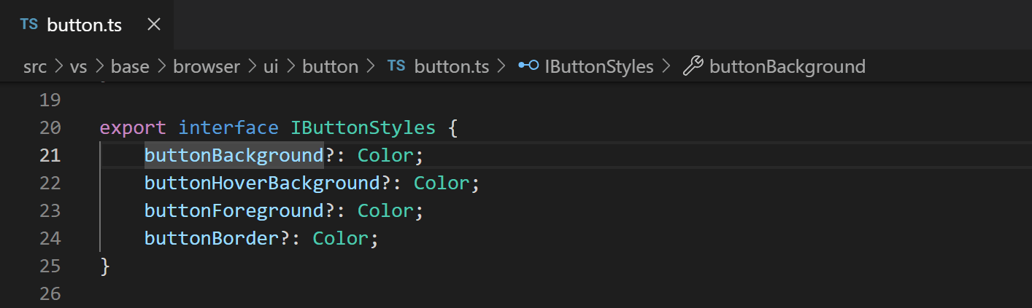1032x308 pixels.
Task: Click the IButtonStyles name in the code
Action: coord(363,128)
